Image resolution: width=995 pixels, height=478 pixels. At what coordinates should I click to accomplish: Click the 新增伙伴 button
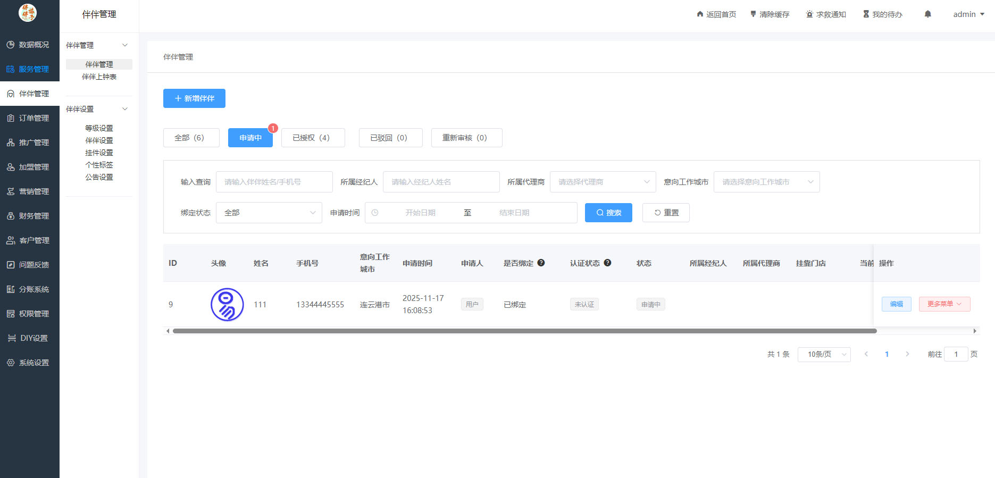[194, 98]
